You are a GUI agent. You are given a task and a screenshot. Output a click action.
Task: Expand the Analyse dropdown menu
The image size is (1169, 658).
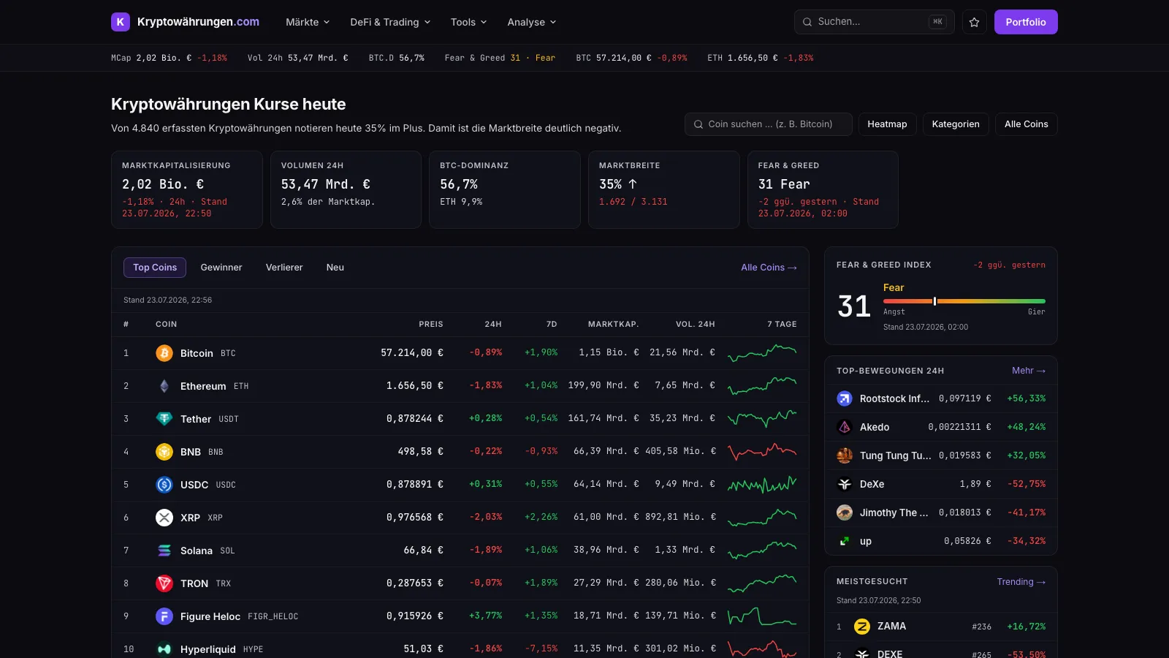pos(532,22)
